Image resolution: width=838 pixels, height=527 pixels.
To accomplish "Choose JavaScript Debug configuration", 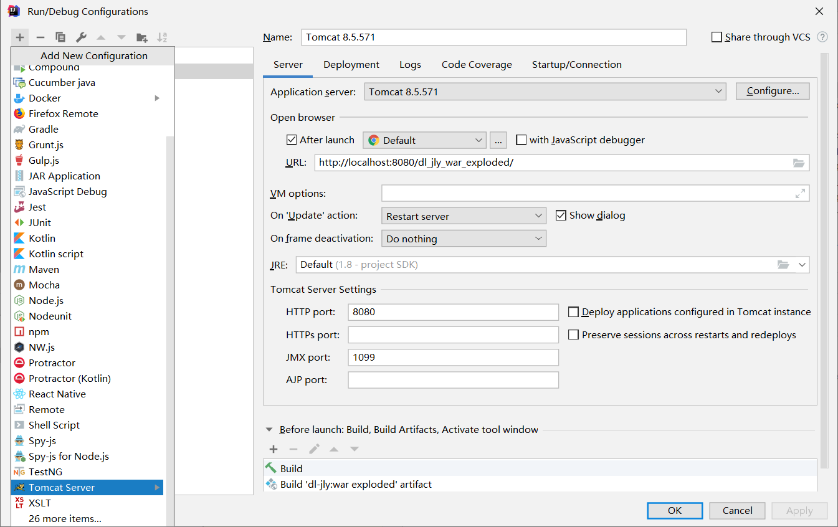I will coord(87,191).
